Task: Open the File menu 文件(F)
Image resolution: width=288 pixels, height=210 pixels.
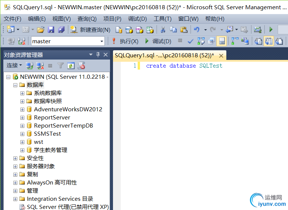Action: [13, 19]
